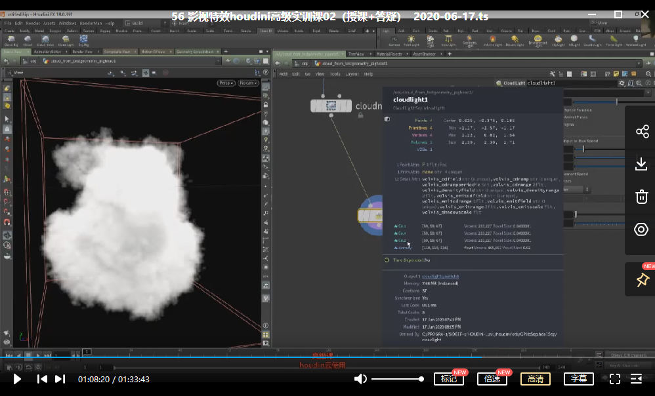Click the share icon in right sidebar
The image size is (655, 396).
tap(641, 132)
